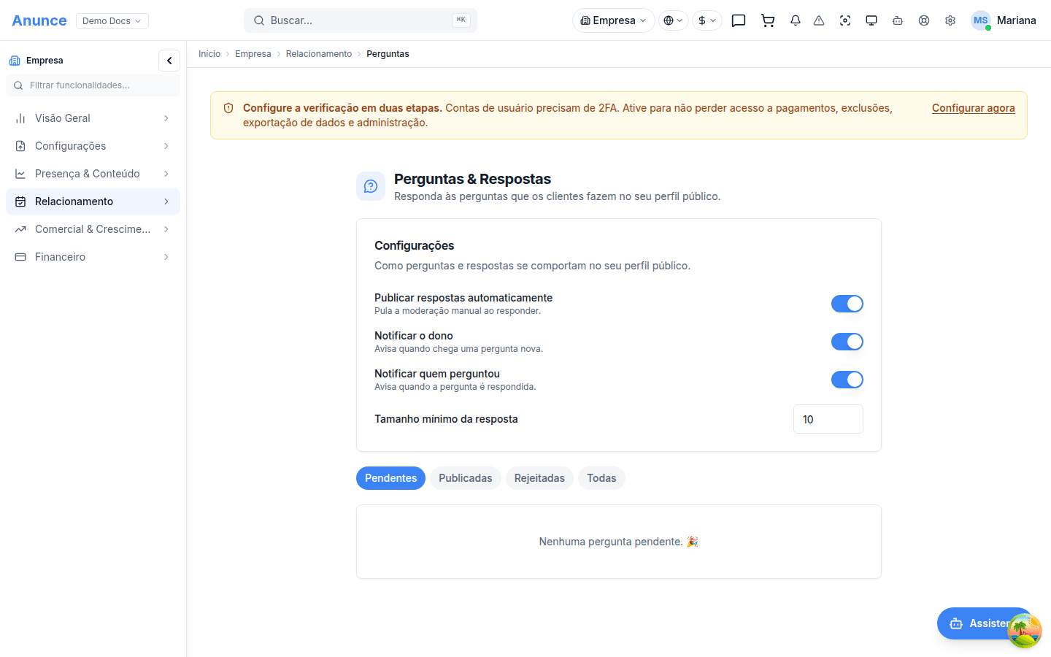Open the help lifebuoy icon
The height and width of the screenshot is (657, 1051).
pyautogui.click(x=924, y=20)
